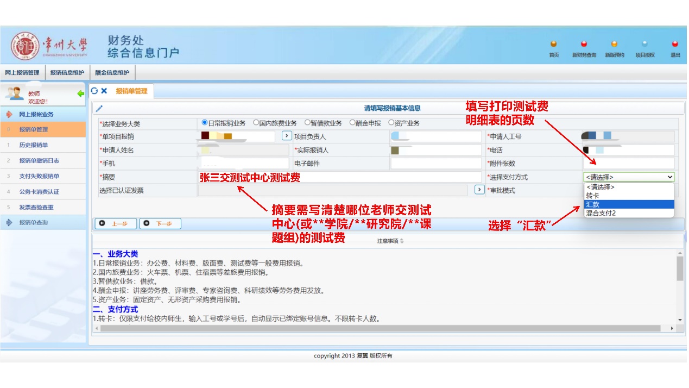Click the 下一步 next step button
The width and height of the screenshot is (689, 388).
pos(160,223)
